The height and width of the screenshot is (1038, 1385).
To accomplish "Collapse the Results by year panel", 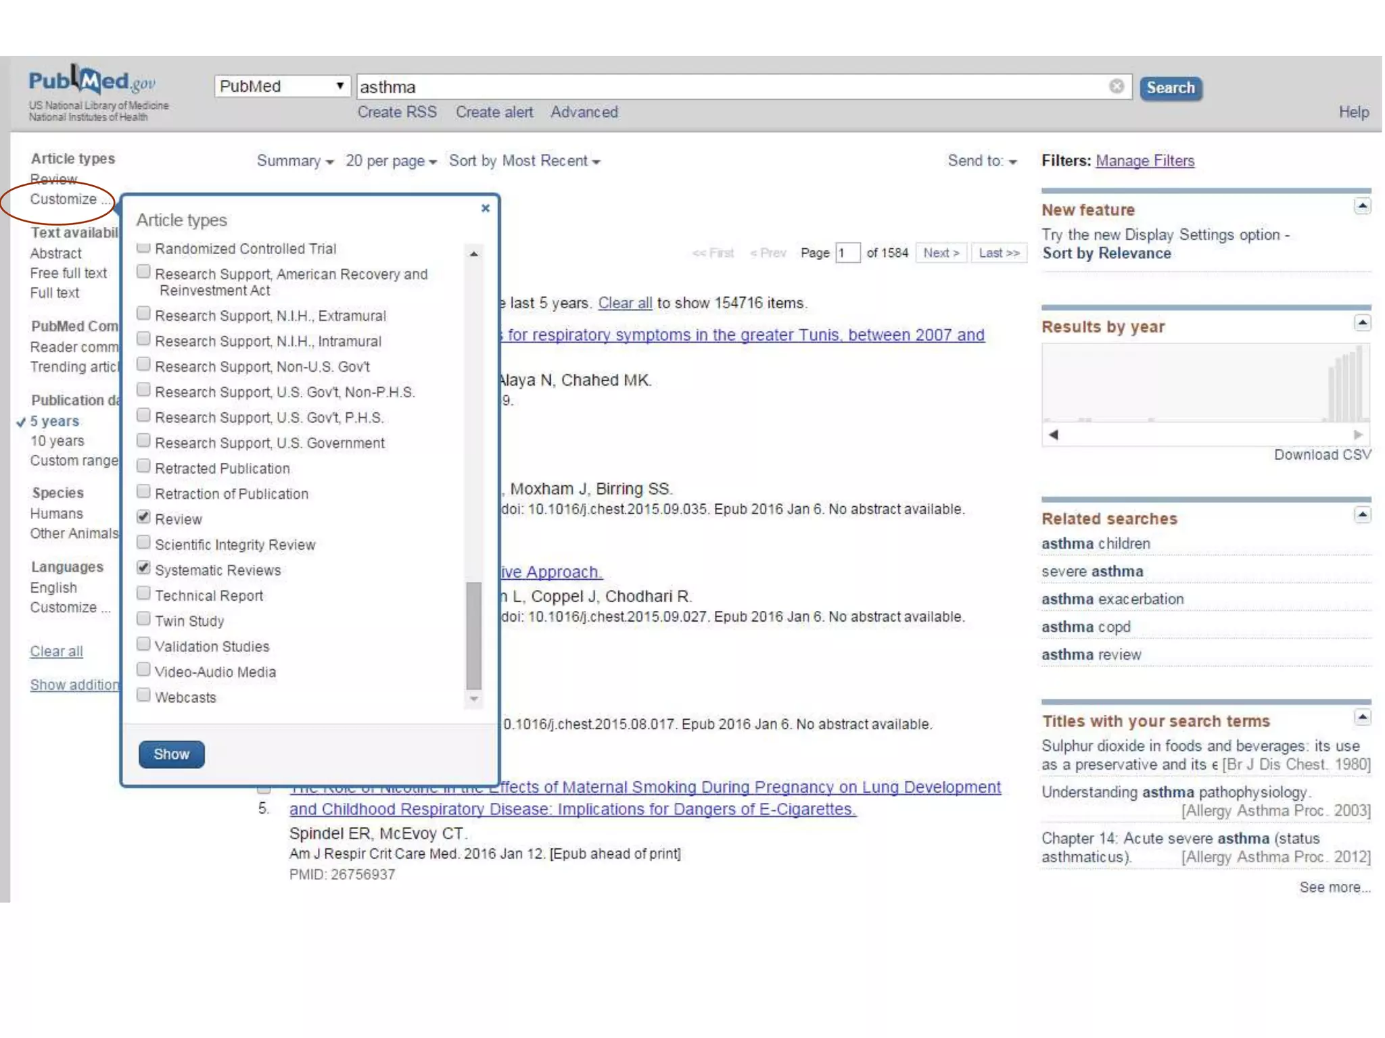I will click(x=1362, y=323).
